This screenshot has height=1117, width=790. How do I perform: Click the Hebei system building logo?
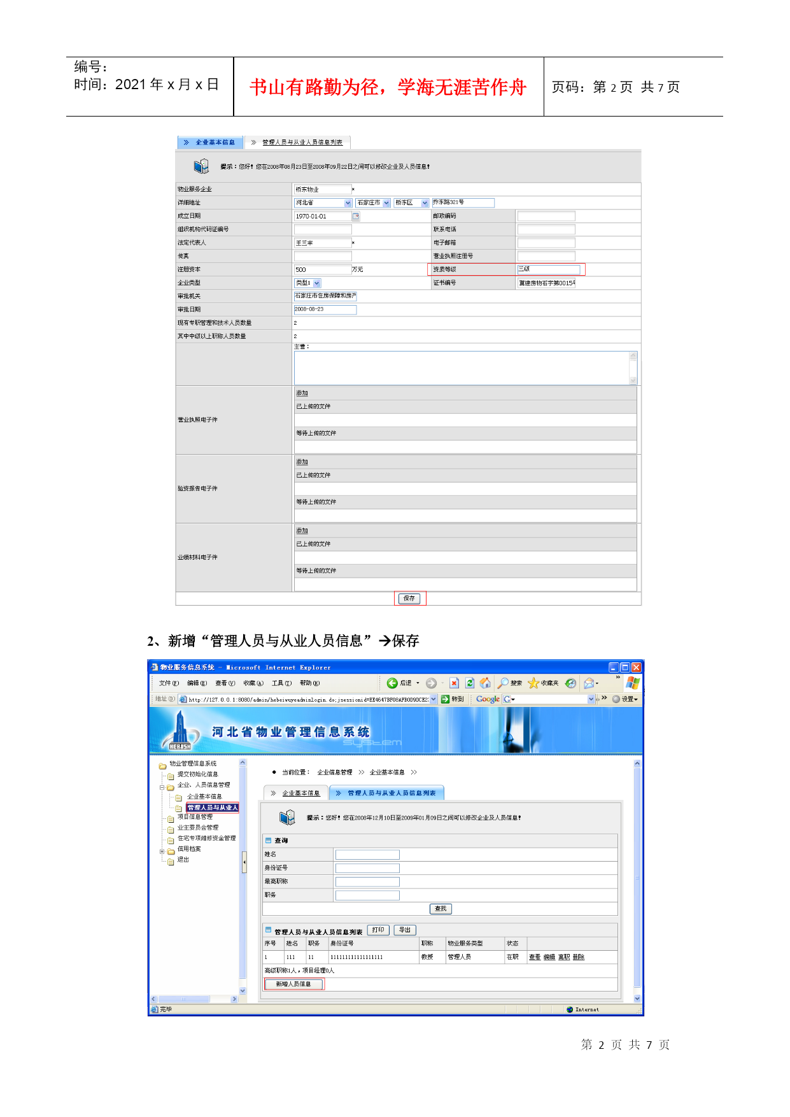click(180, 731)
